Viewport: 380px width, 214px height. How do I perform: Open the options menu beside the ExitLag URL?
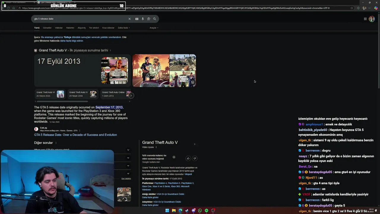[x=80, y=130]
